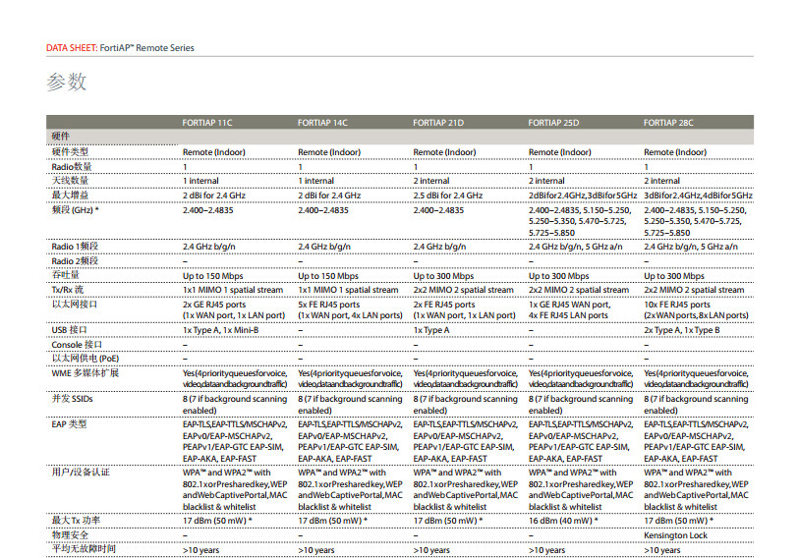
Task: Select '16 dBm (40 mW) *' power value
Action: (x=563, y=521)
